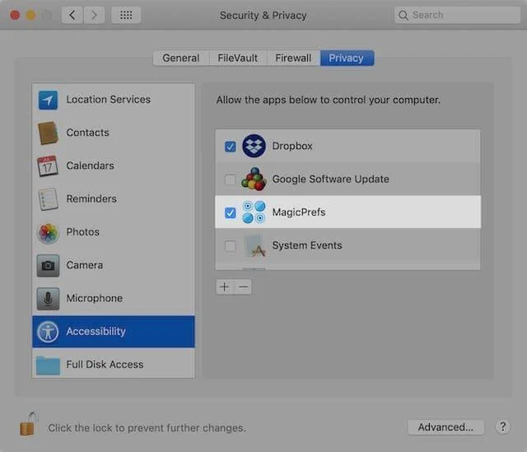Select the Dropbox name text

[x=292, y=147]
